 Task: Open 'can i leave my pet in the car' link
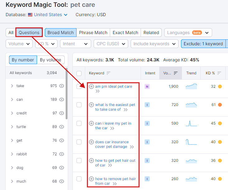[x=113, y=126]
